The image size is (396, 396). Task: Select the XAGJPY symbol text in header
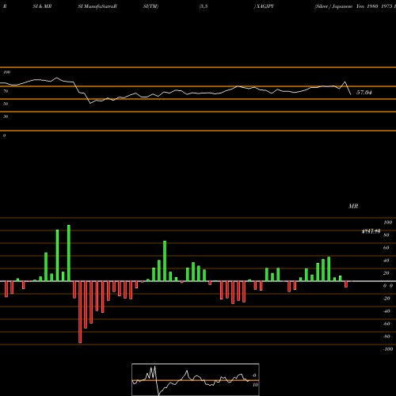265,6
